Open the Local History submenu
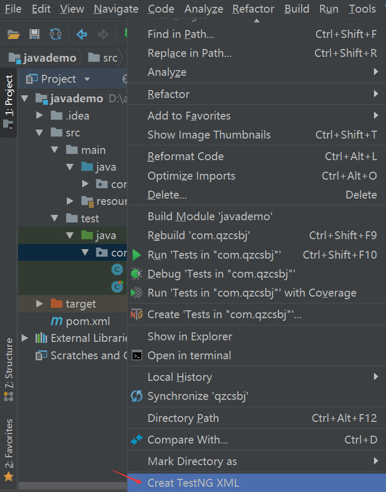 [x=256, y=377]
